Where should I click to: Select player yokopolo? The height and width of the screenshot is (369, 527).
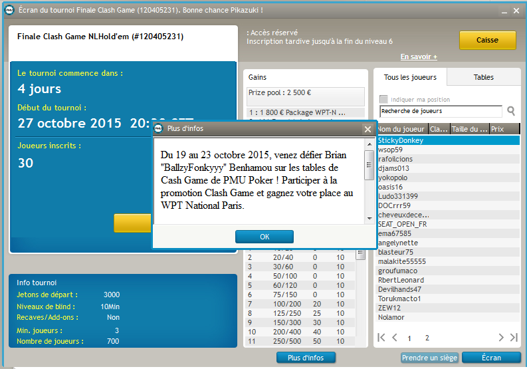(x=448, y=178)
